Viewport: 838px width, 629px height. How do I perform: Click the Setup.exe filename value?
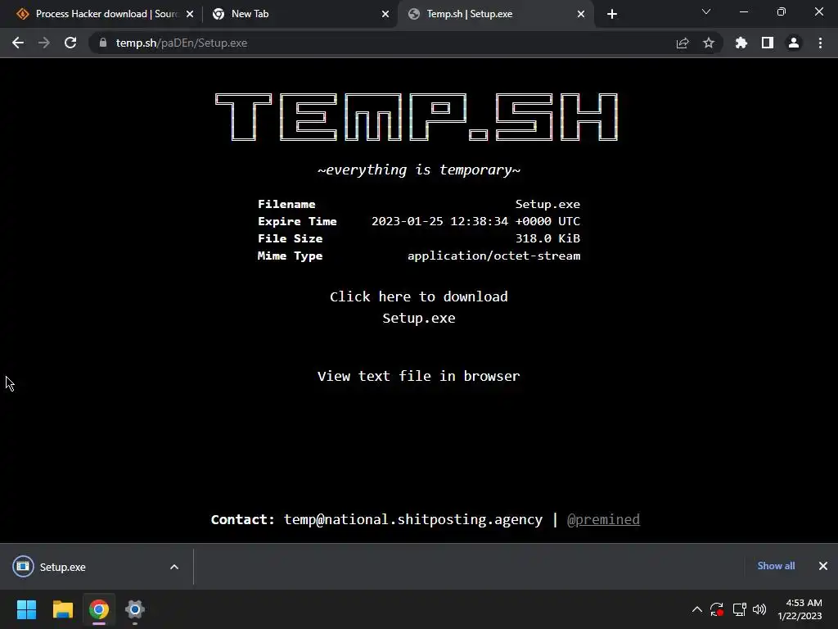tap(547, 204)
